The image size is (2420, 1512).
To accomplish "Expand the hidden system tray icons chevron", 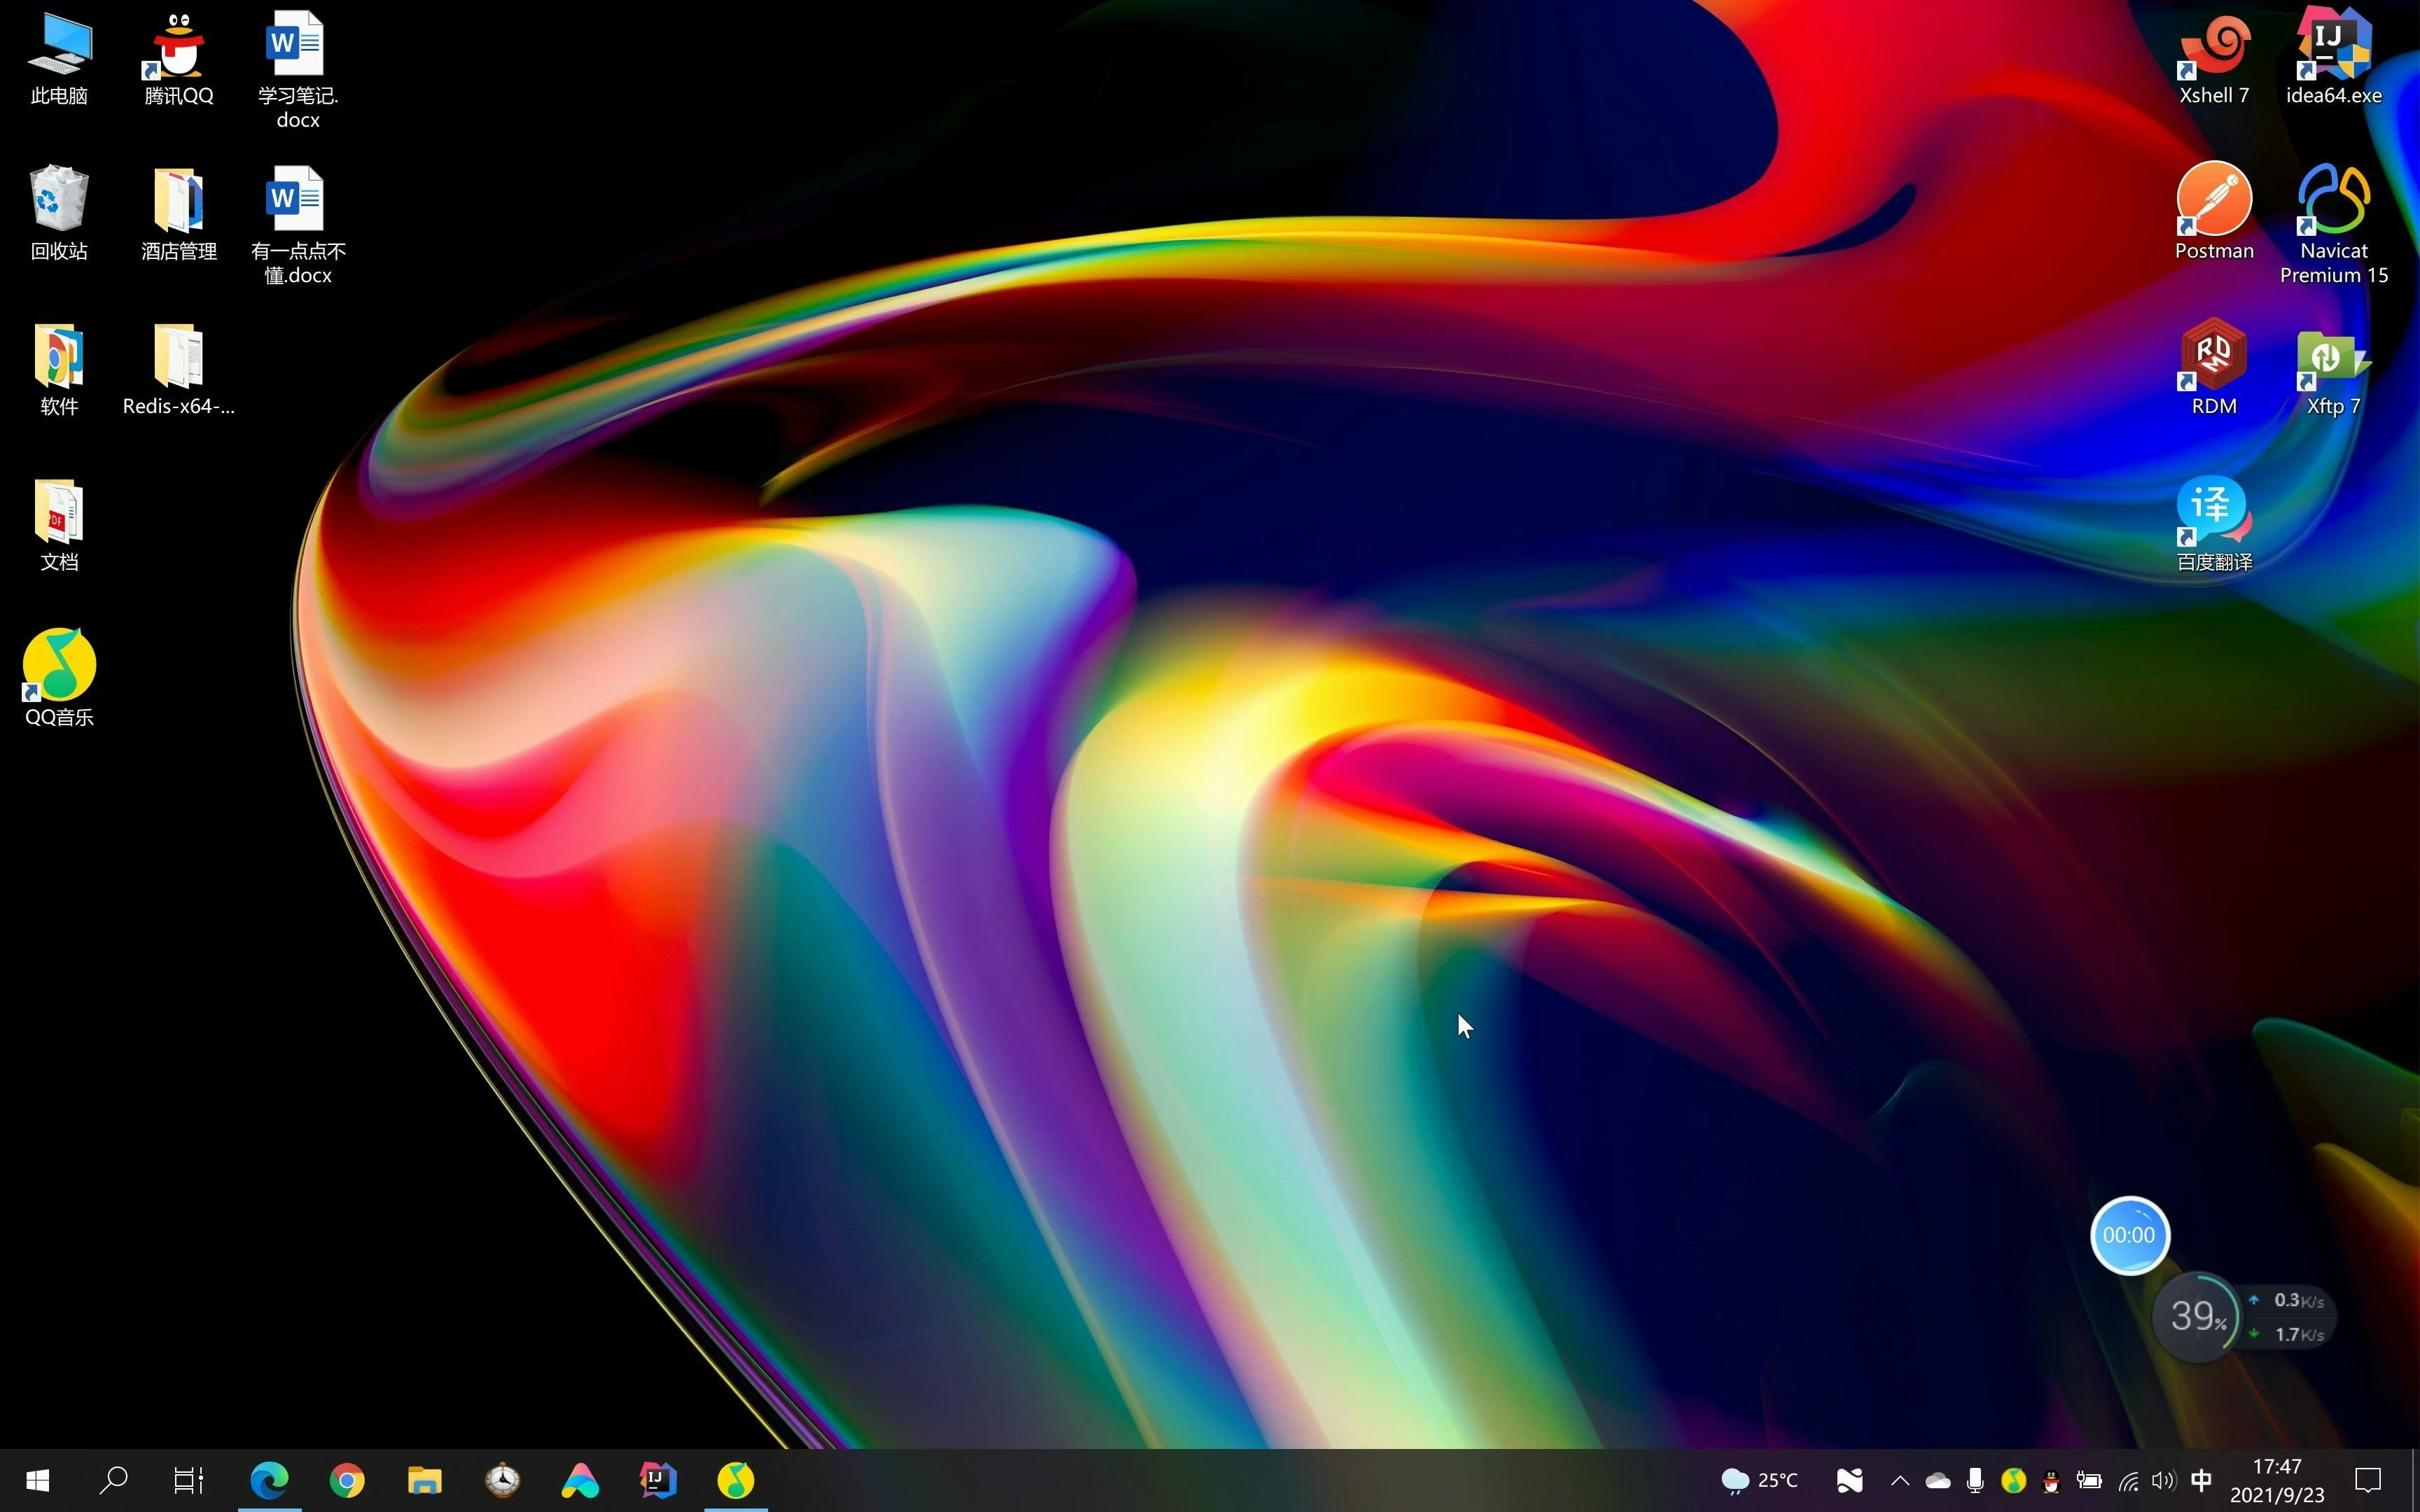I will tap(1900, 1480).
